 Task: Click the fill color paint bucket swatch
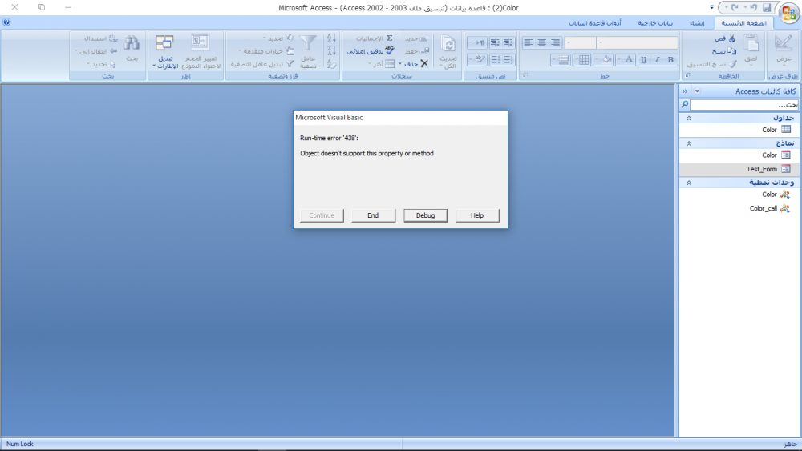tap(606, 60)
